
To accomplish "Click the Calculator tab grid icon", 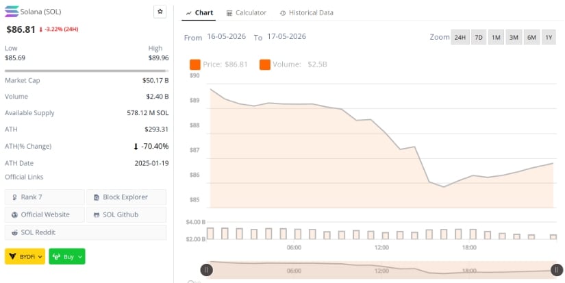I will [x=229, y=13].
